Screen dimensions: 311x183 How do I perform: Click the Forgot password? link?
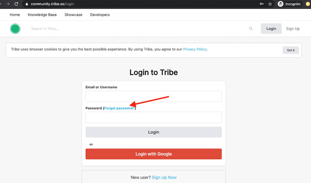(x=119, y=108)
